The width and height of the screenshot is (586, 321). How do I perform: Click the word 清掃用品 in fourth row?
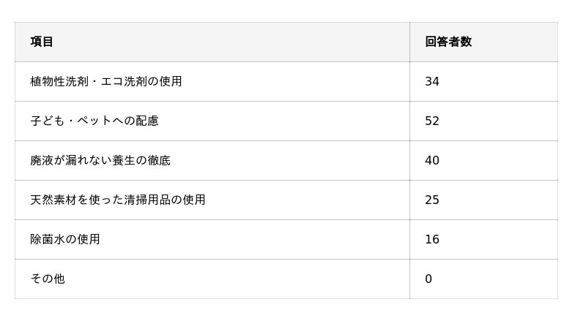click(x=147, y=200)
